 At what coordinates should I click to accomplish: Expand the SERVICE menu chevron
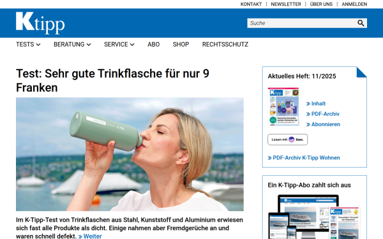click(132, 45)
